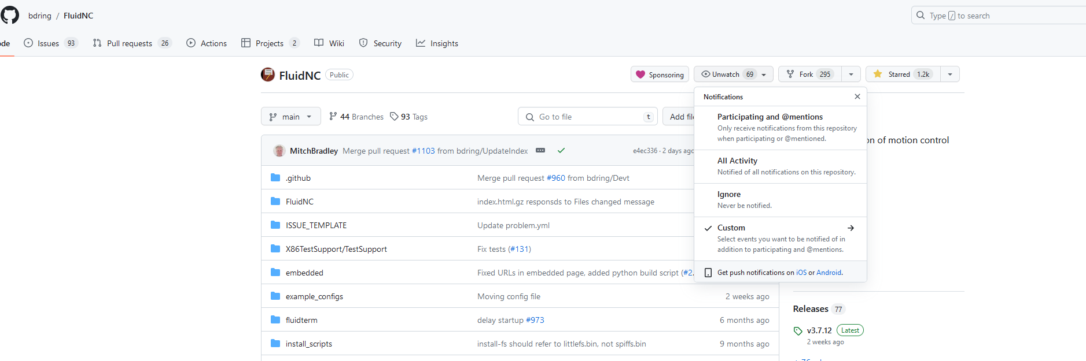Open the embedded folder
This screenshot has width=1086, height=361.
tap(304, 273)
